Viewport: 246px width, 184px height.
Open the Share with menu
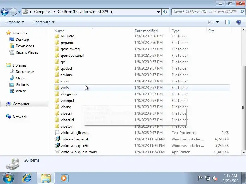[44, 22]
